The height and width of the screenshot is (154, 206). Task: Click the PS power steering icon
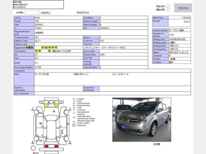point(56,47)
